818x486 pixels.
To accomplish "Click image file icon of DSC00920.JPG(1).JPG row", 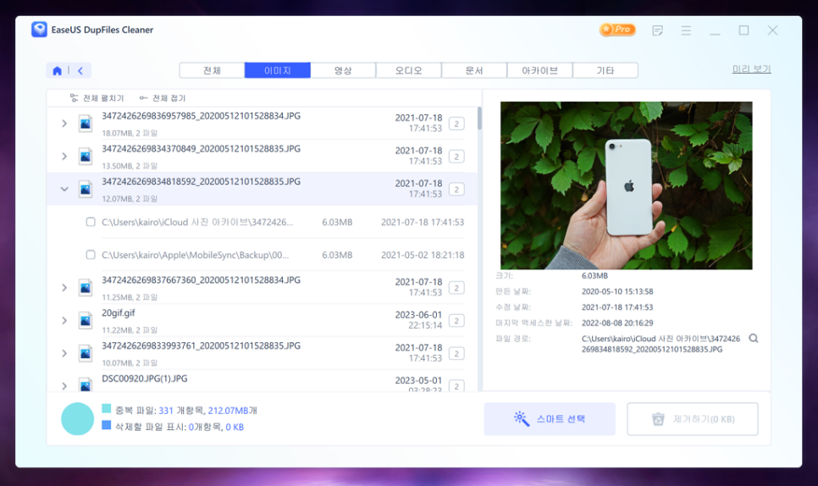I will click(86, 385).
